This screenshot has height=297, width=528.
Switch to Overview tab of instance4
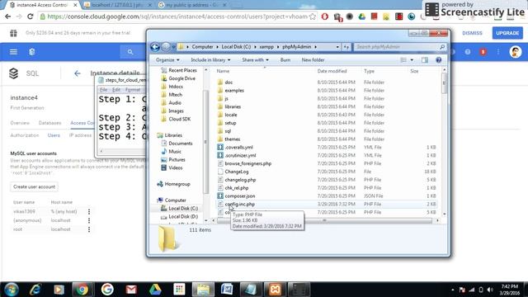tap(20, 123)
